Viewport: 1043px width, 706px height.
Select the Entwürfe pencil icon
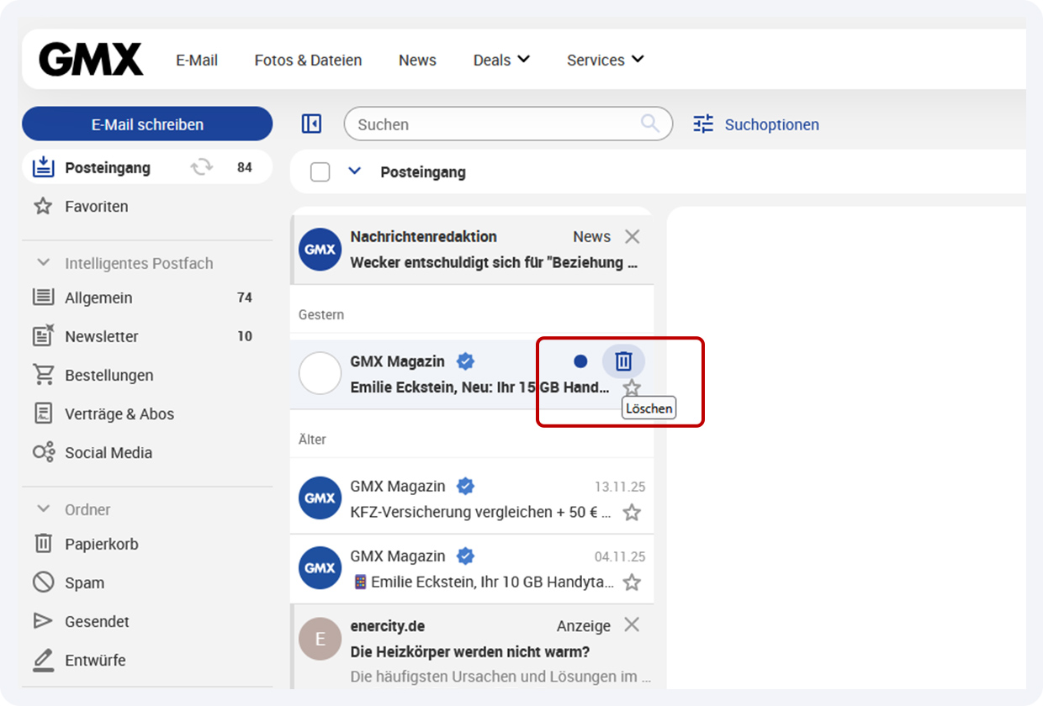[43, 660]
